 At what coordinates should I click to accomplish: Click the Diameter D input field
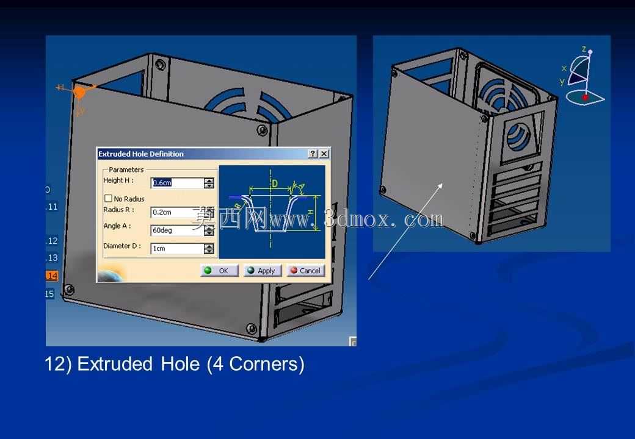click(x=177, y=249)
